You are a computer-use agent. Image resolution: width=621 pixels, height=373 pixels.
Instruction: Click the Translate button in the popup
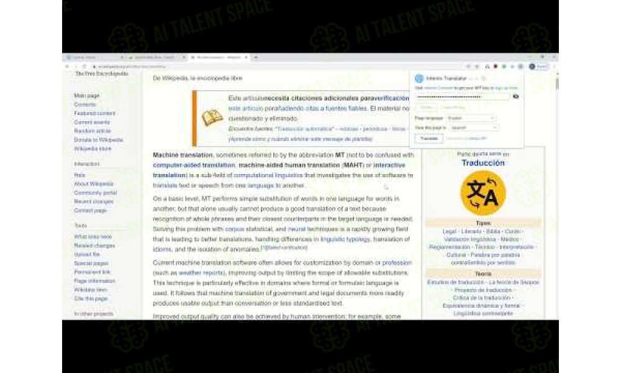pyautogui.click(x=429, y=139)
